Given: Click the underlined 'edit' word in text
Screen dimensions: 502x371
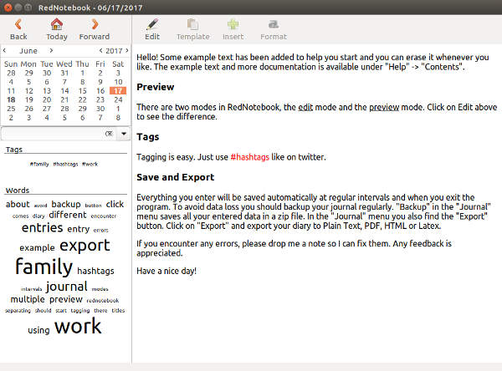Looking at the screenshot, I should [x=305, y=107].
